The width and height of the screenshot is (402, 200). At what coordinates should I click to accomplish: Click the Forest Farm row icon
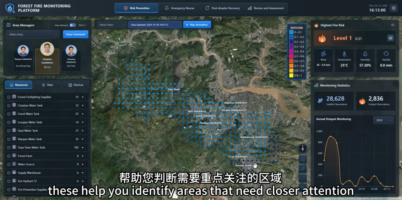pos(14,156)
